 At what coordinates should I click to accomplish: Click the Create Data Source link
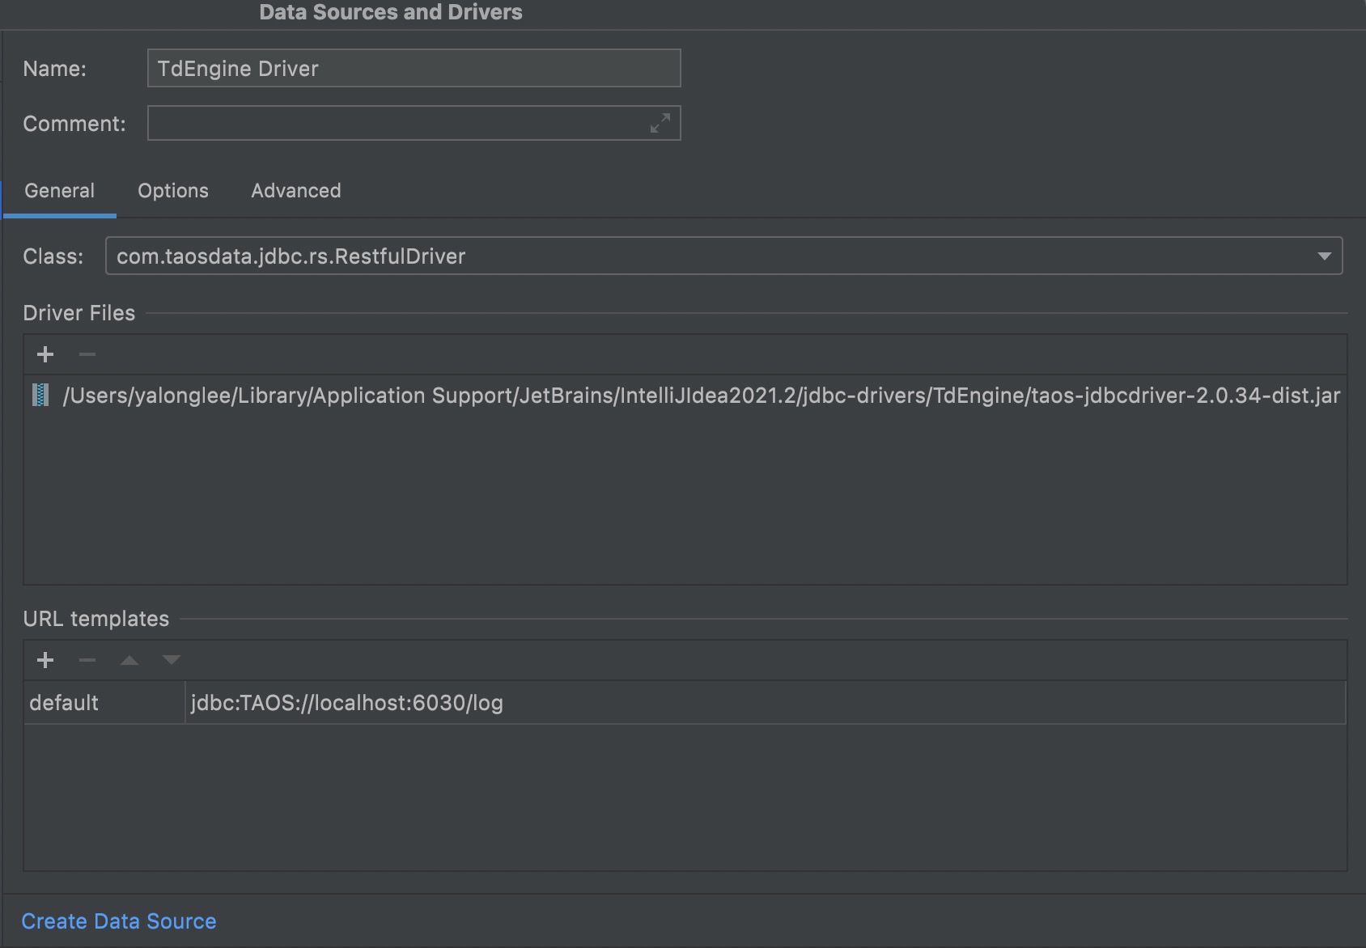[118, 920]
